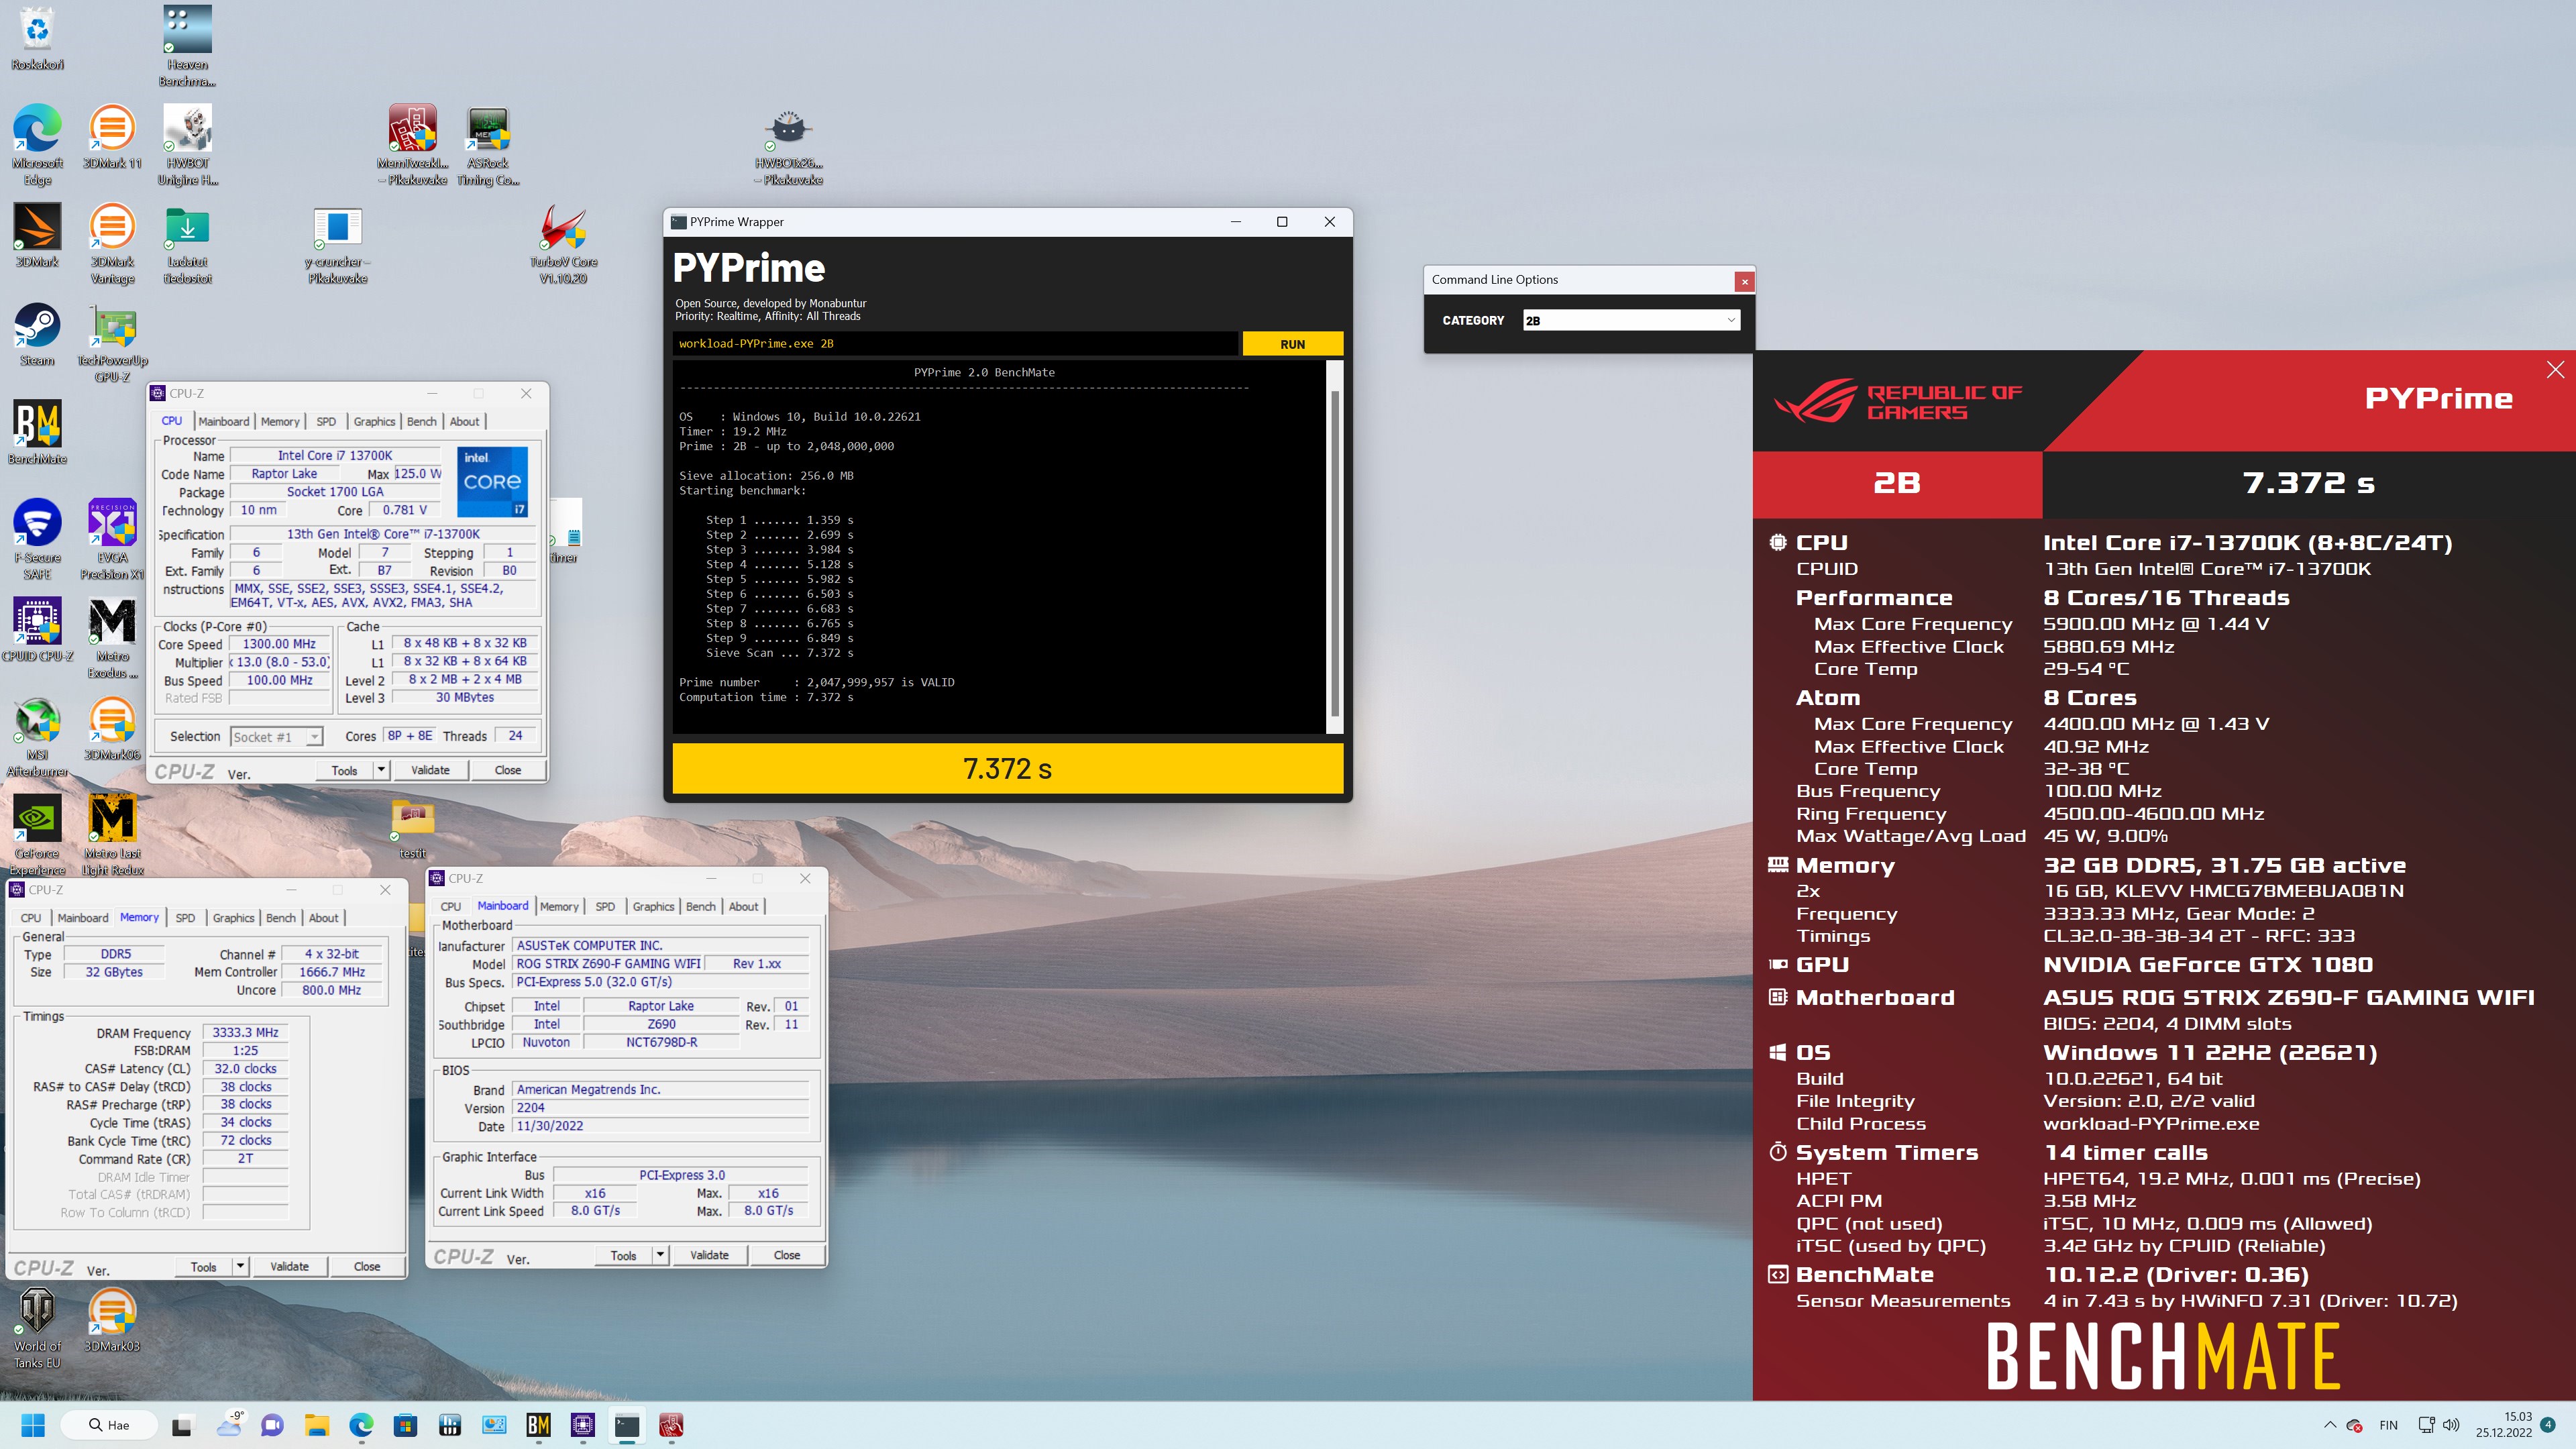The height and width of the screenshot is (1449, 2576).
Task: Launch 3DMark desktop icon
Action: 37,235
